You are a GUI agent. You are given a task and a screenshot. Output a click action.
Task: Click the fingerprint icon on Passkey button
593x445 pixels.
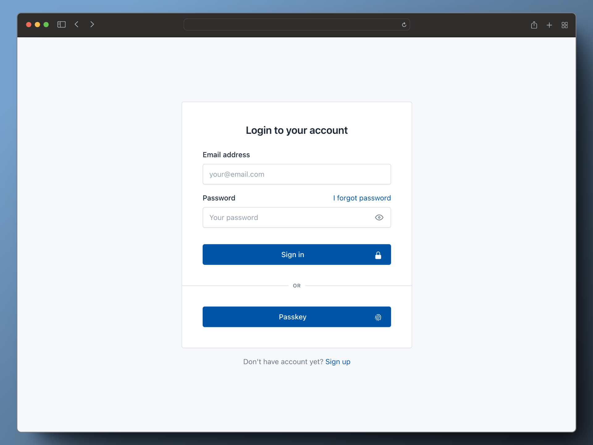coord(379,317)
